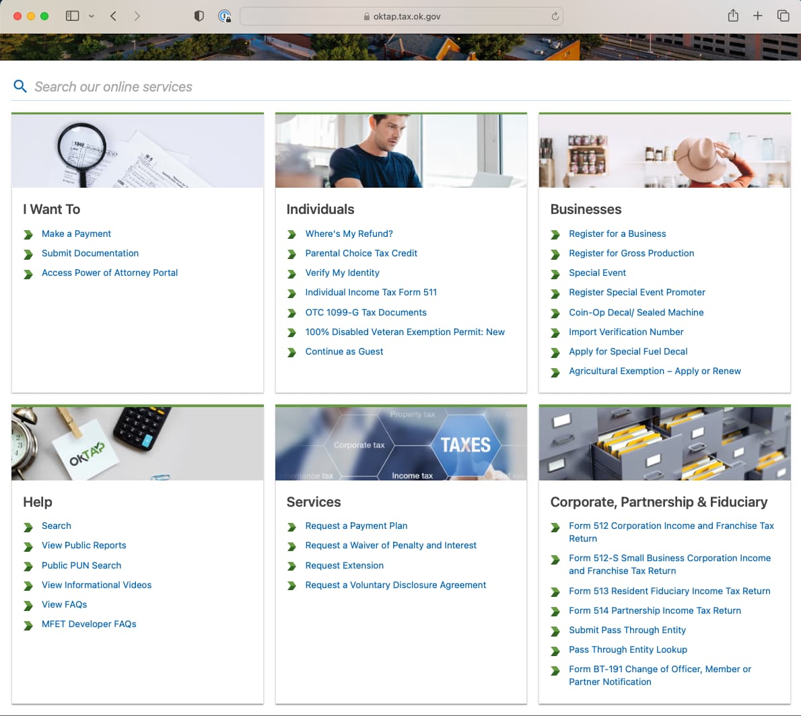Screen dimensions: 801x716
Task: Open the privacy shield report
Action: pyautogui.click(x=199, y=16)
